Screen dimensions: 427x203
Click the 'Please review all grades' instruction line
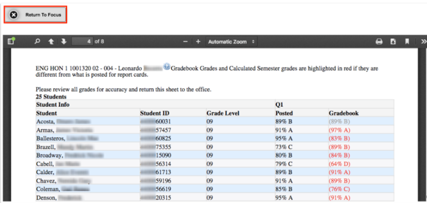123,89
